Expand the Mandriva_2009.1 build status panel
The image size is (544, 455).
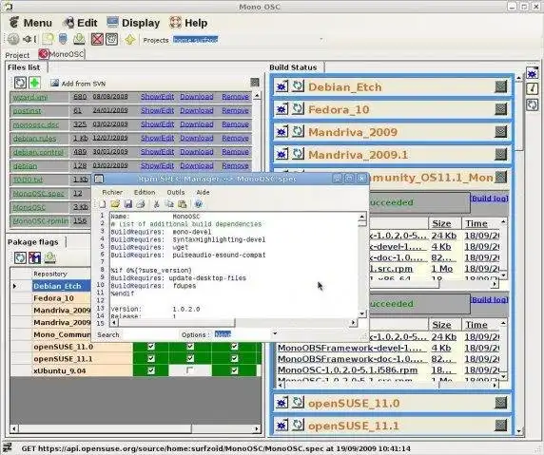click(x=500, y=154)
